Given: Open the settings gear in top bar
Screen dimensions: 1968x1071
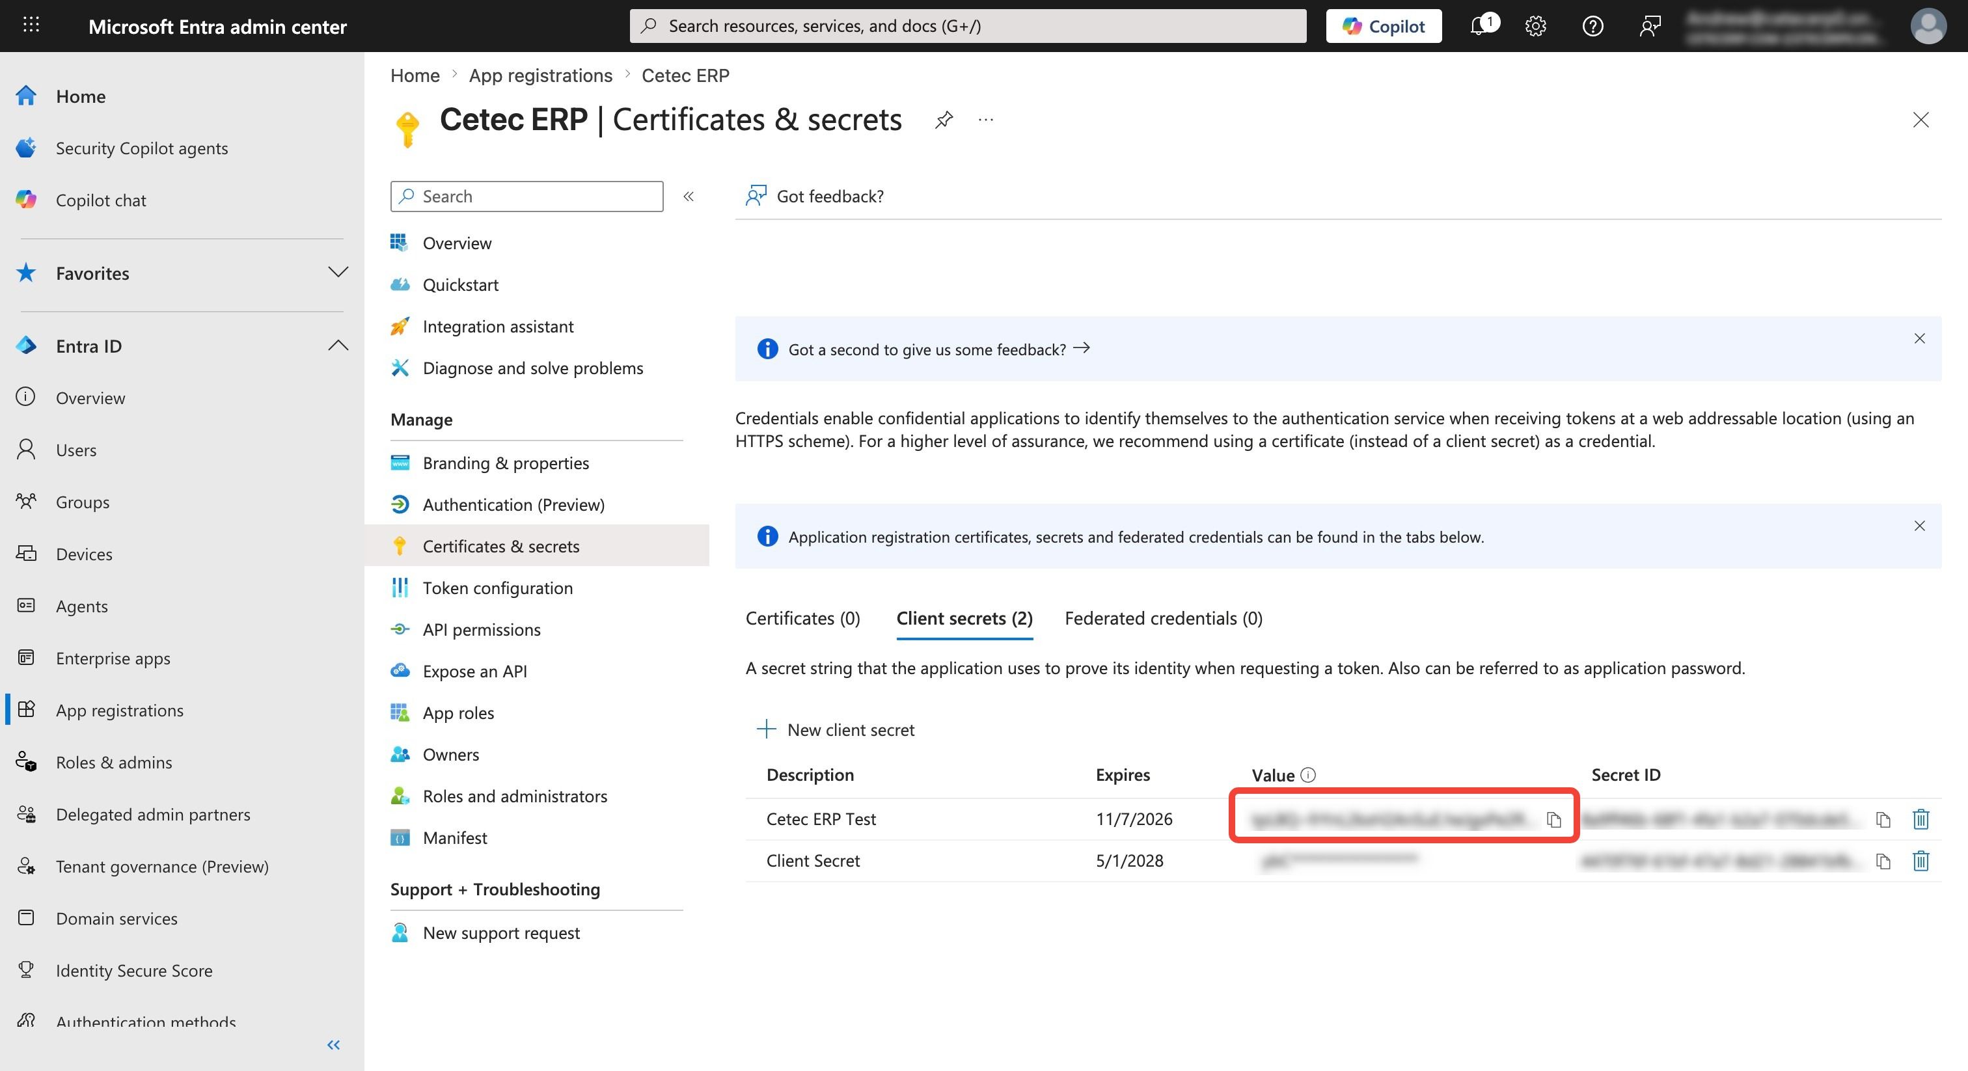Looking at the screenshot, I should tap(1536, 26).
